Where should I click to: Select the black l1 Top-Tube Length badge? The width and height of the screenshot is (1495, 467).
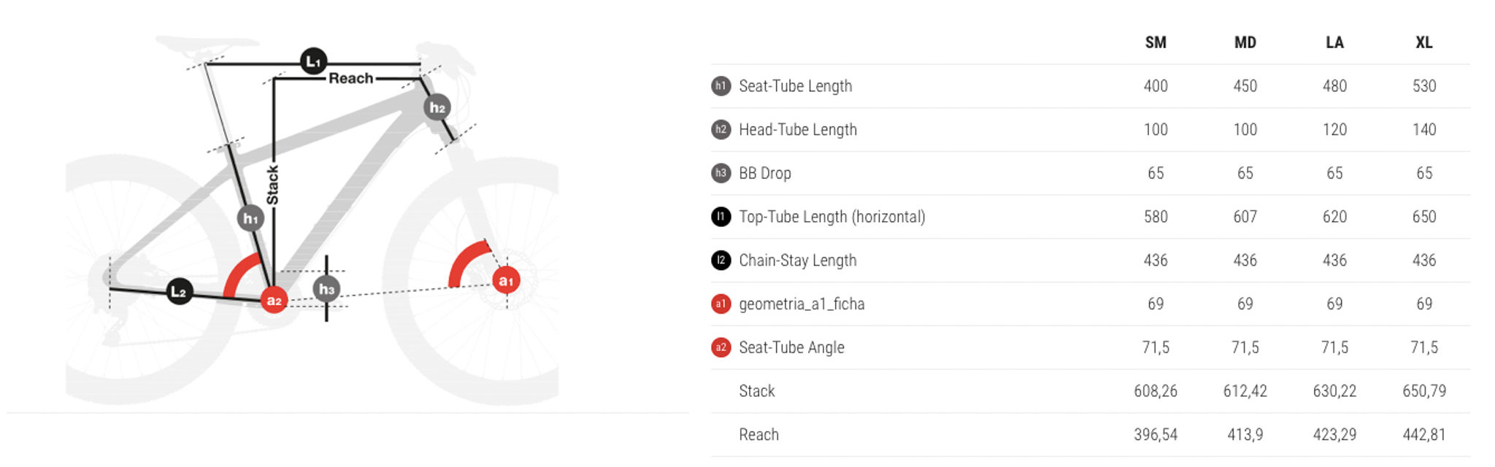[720, 217]
